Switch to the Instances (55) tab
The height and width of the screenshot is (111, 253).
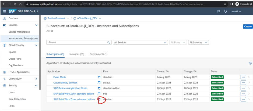[x=77, y=54]
